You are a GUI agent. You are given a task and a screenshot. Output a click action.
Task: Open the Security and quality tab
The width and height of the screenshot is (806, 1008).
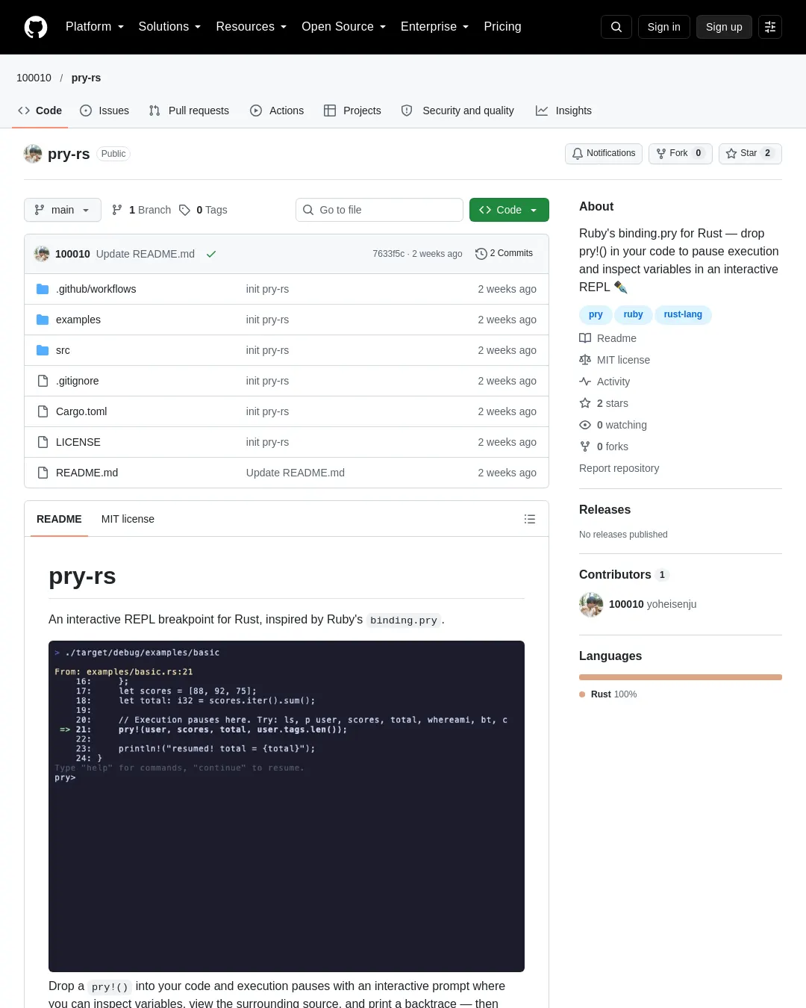coord(457,111)
